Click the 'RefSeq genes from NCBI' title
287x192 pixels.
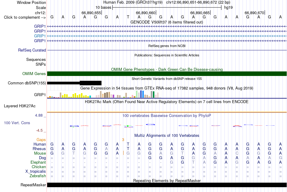[x=167, y=46]
